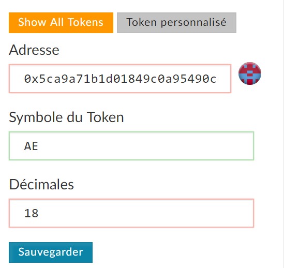
Task: Select the gray Token personnalisé toggle
Action: click(x=176, y=23)
